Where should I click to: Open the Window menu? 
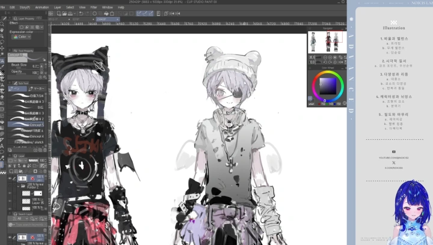pyautogui.click(x=108, y=7)
